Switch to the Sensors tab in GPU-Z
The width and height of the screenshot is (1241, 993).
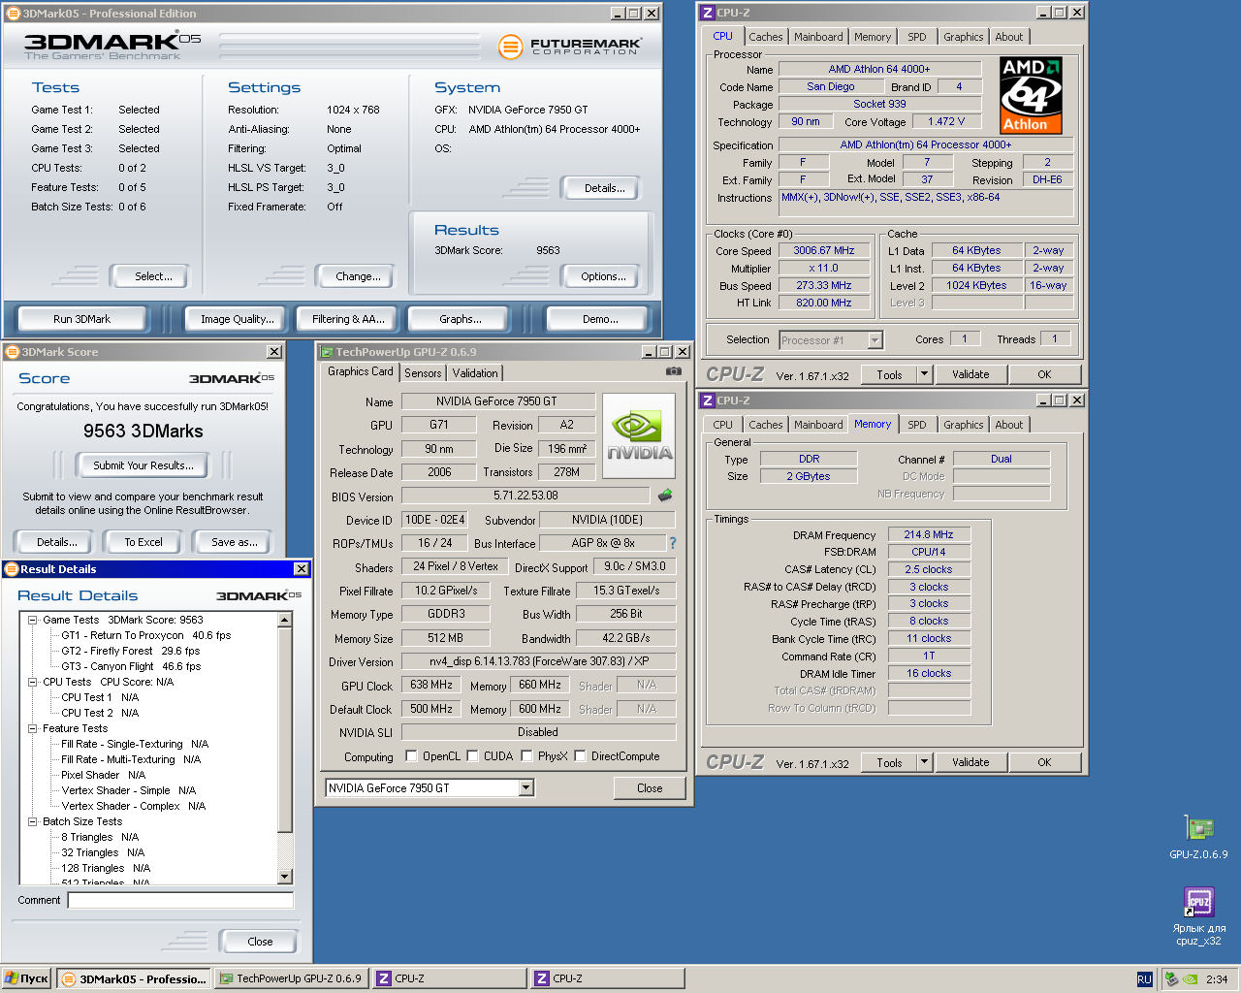(x=423, y=373)
